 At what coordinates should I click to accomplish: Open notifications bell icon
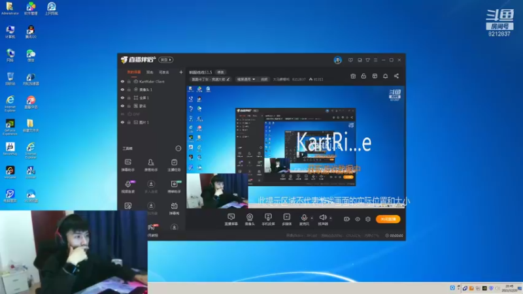click(385, 76)
